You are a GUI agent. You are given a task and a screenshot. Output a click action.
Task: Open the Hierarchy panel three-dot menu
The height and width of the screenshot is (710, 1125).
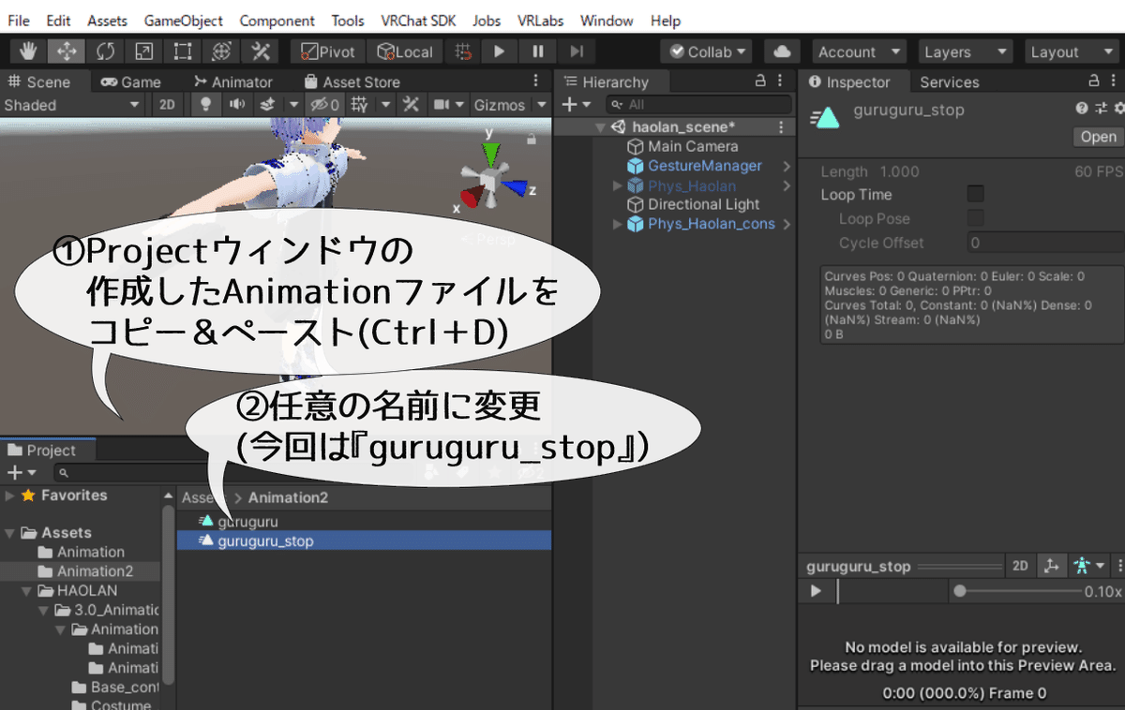tap(781, 81)
